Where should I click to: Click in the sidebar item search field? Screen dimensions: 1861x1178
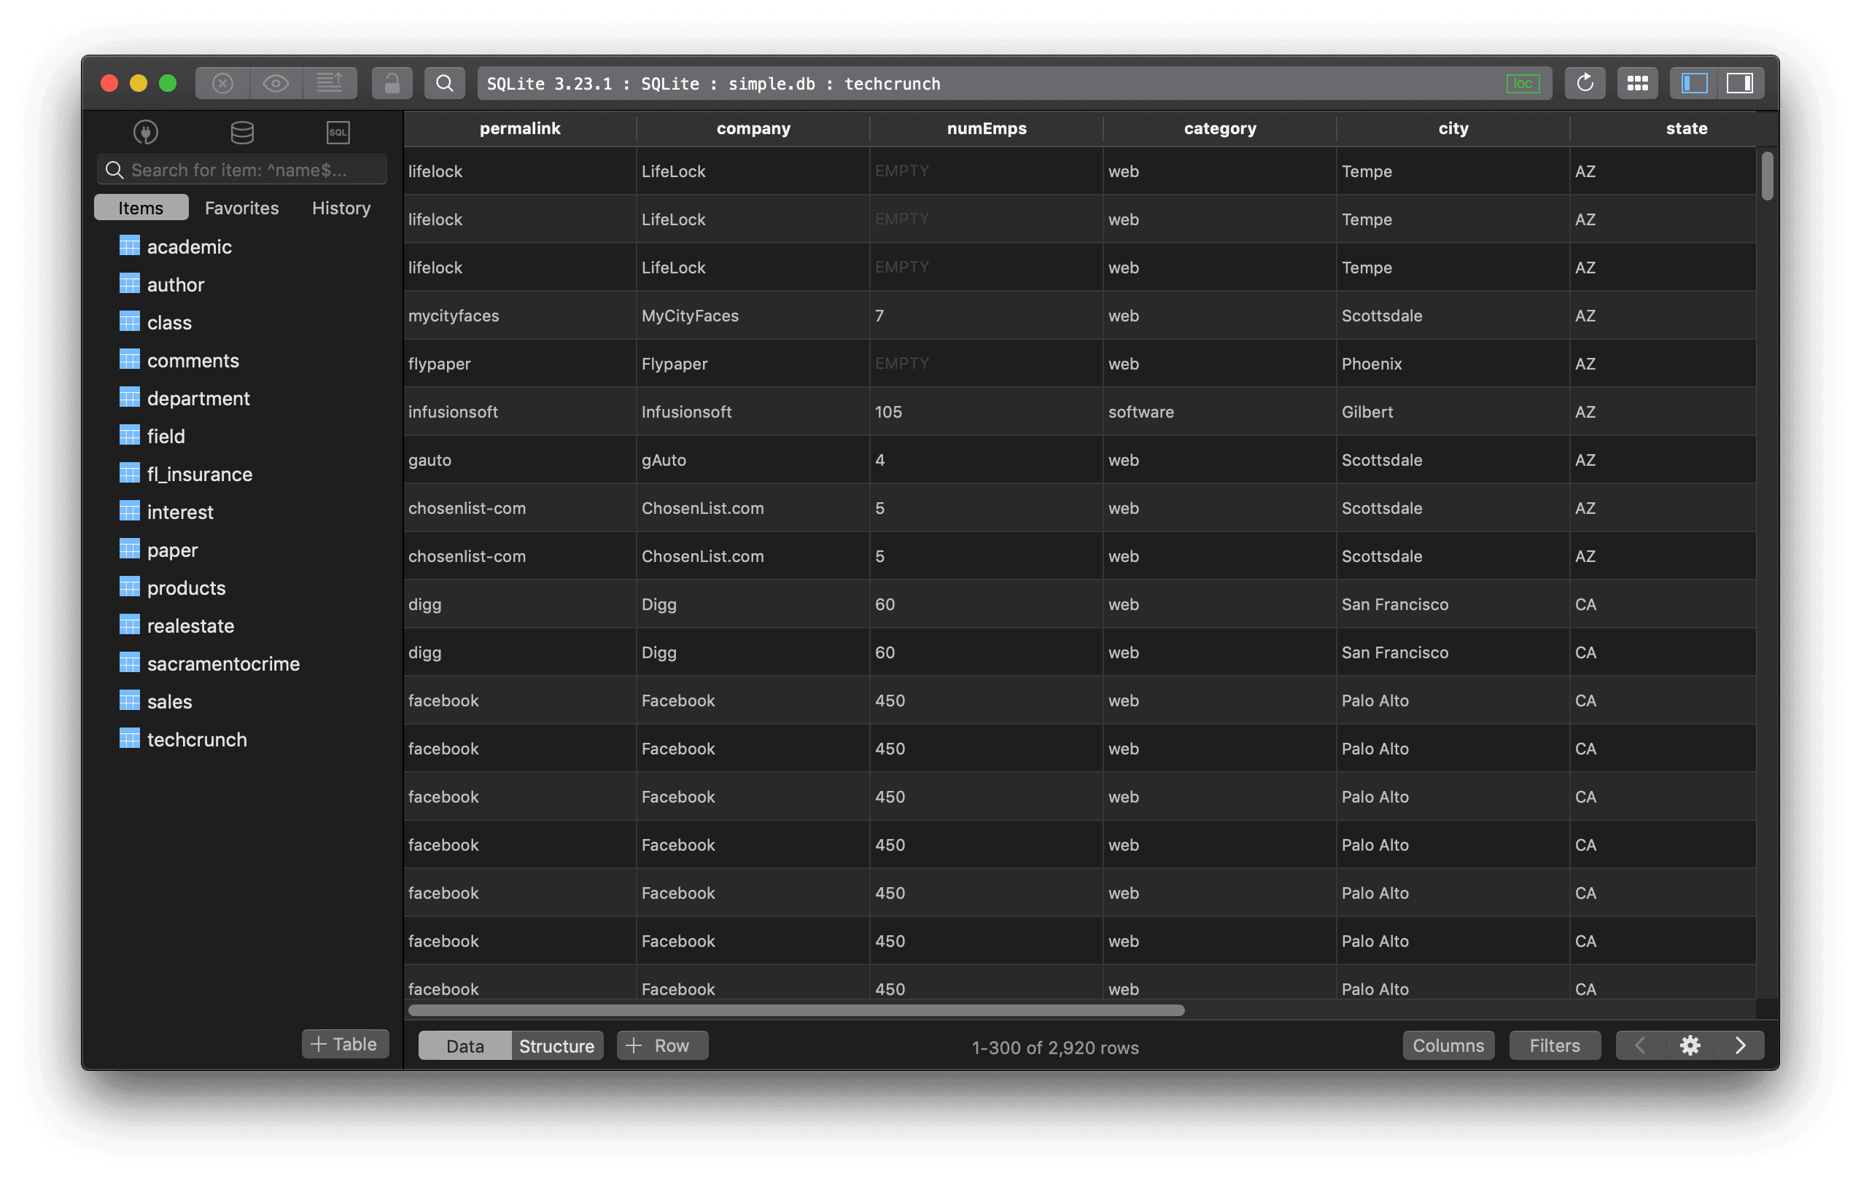[x=242, y=170]
